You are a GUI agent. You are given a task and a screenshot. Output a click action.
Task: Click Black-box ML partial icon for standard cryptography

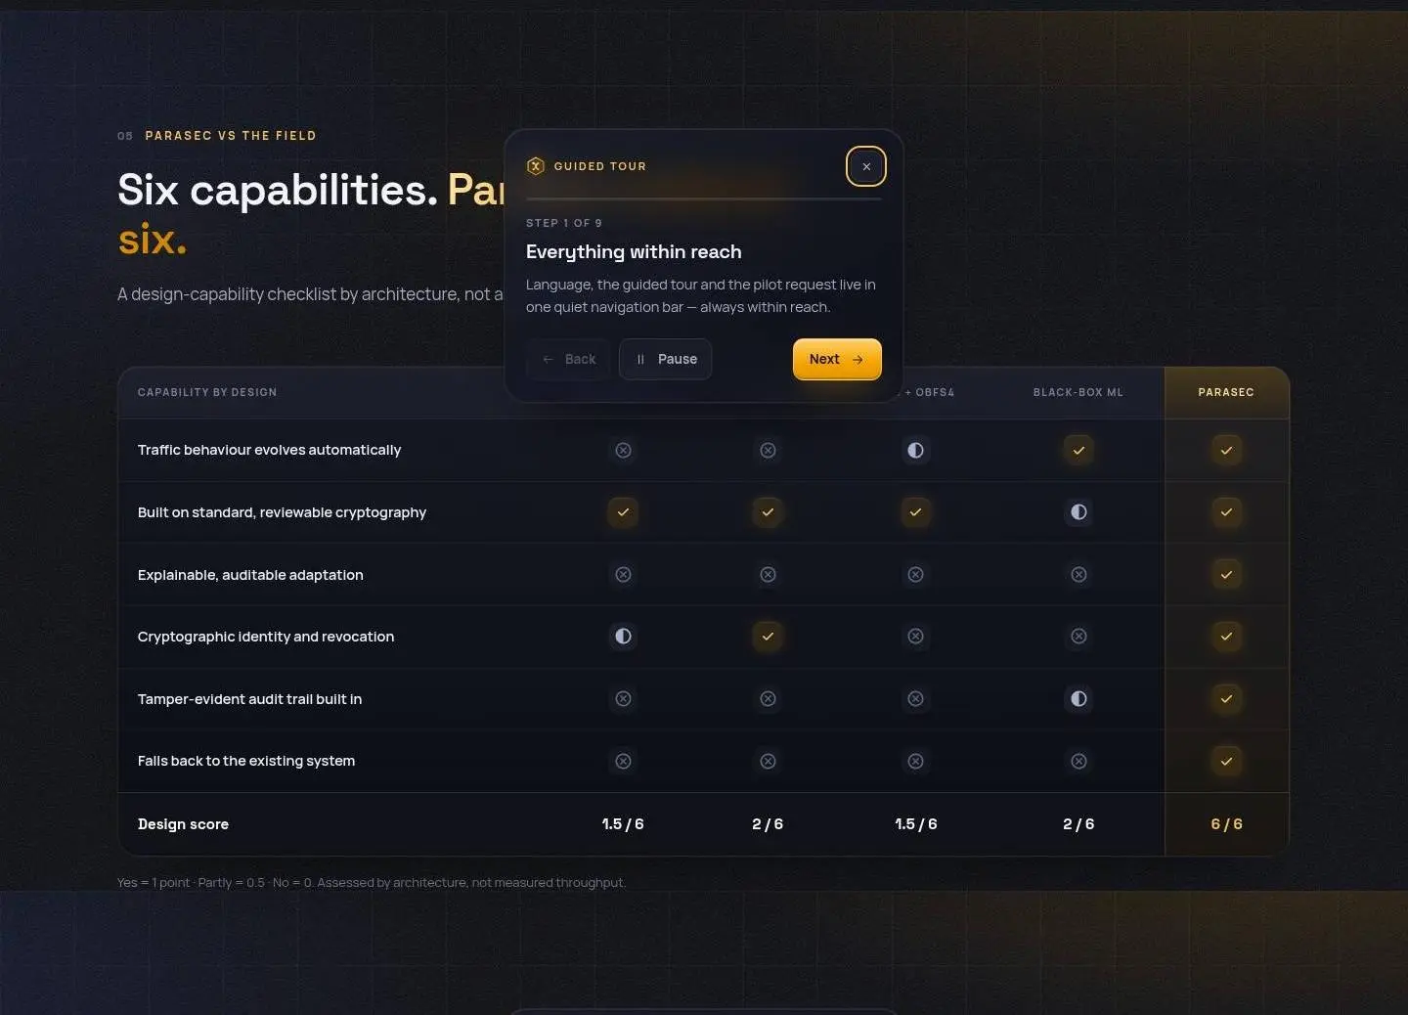click(1078, 511)
